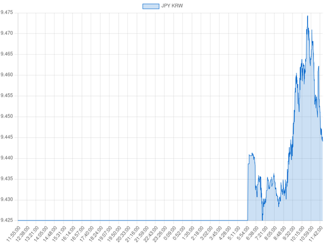Click the 1:35:00 time label
Screen dimensions: 326x245
click(x=188, y=234)
